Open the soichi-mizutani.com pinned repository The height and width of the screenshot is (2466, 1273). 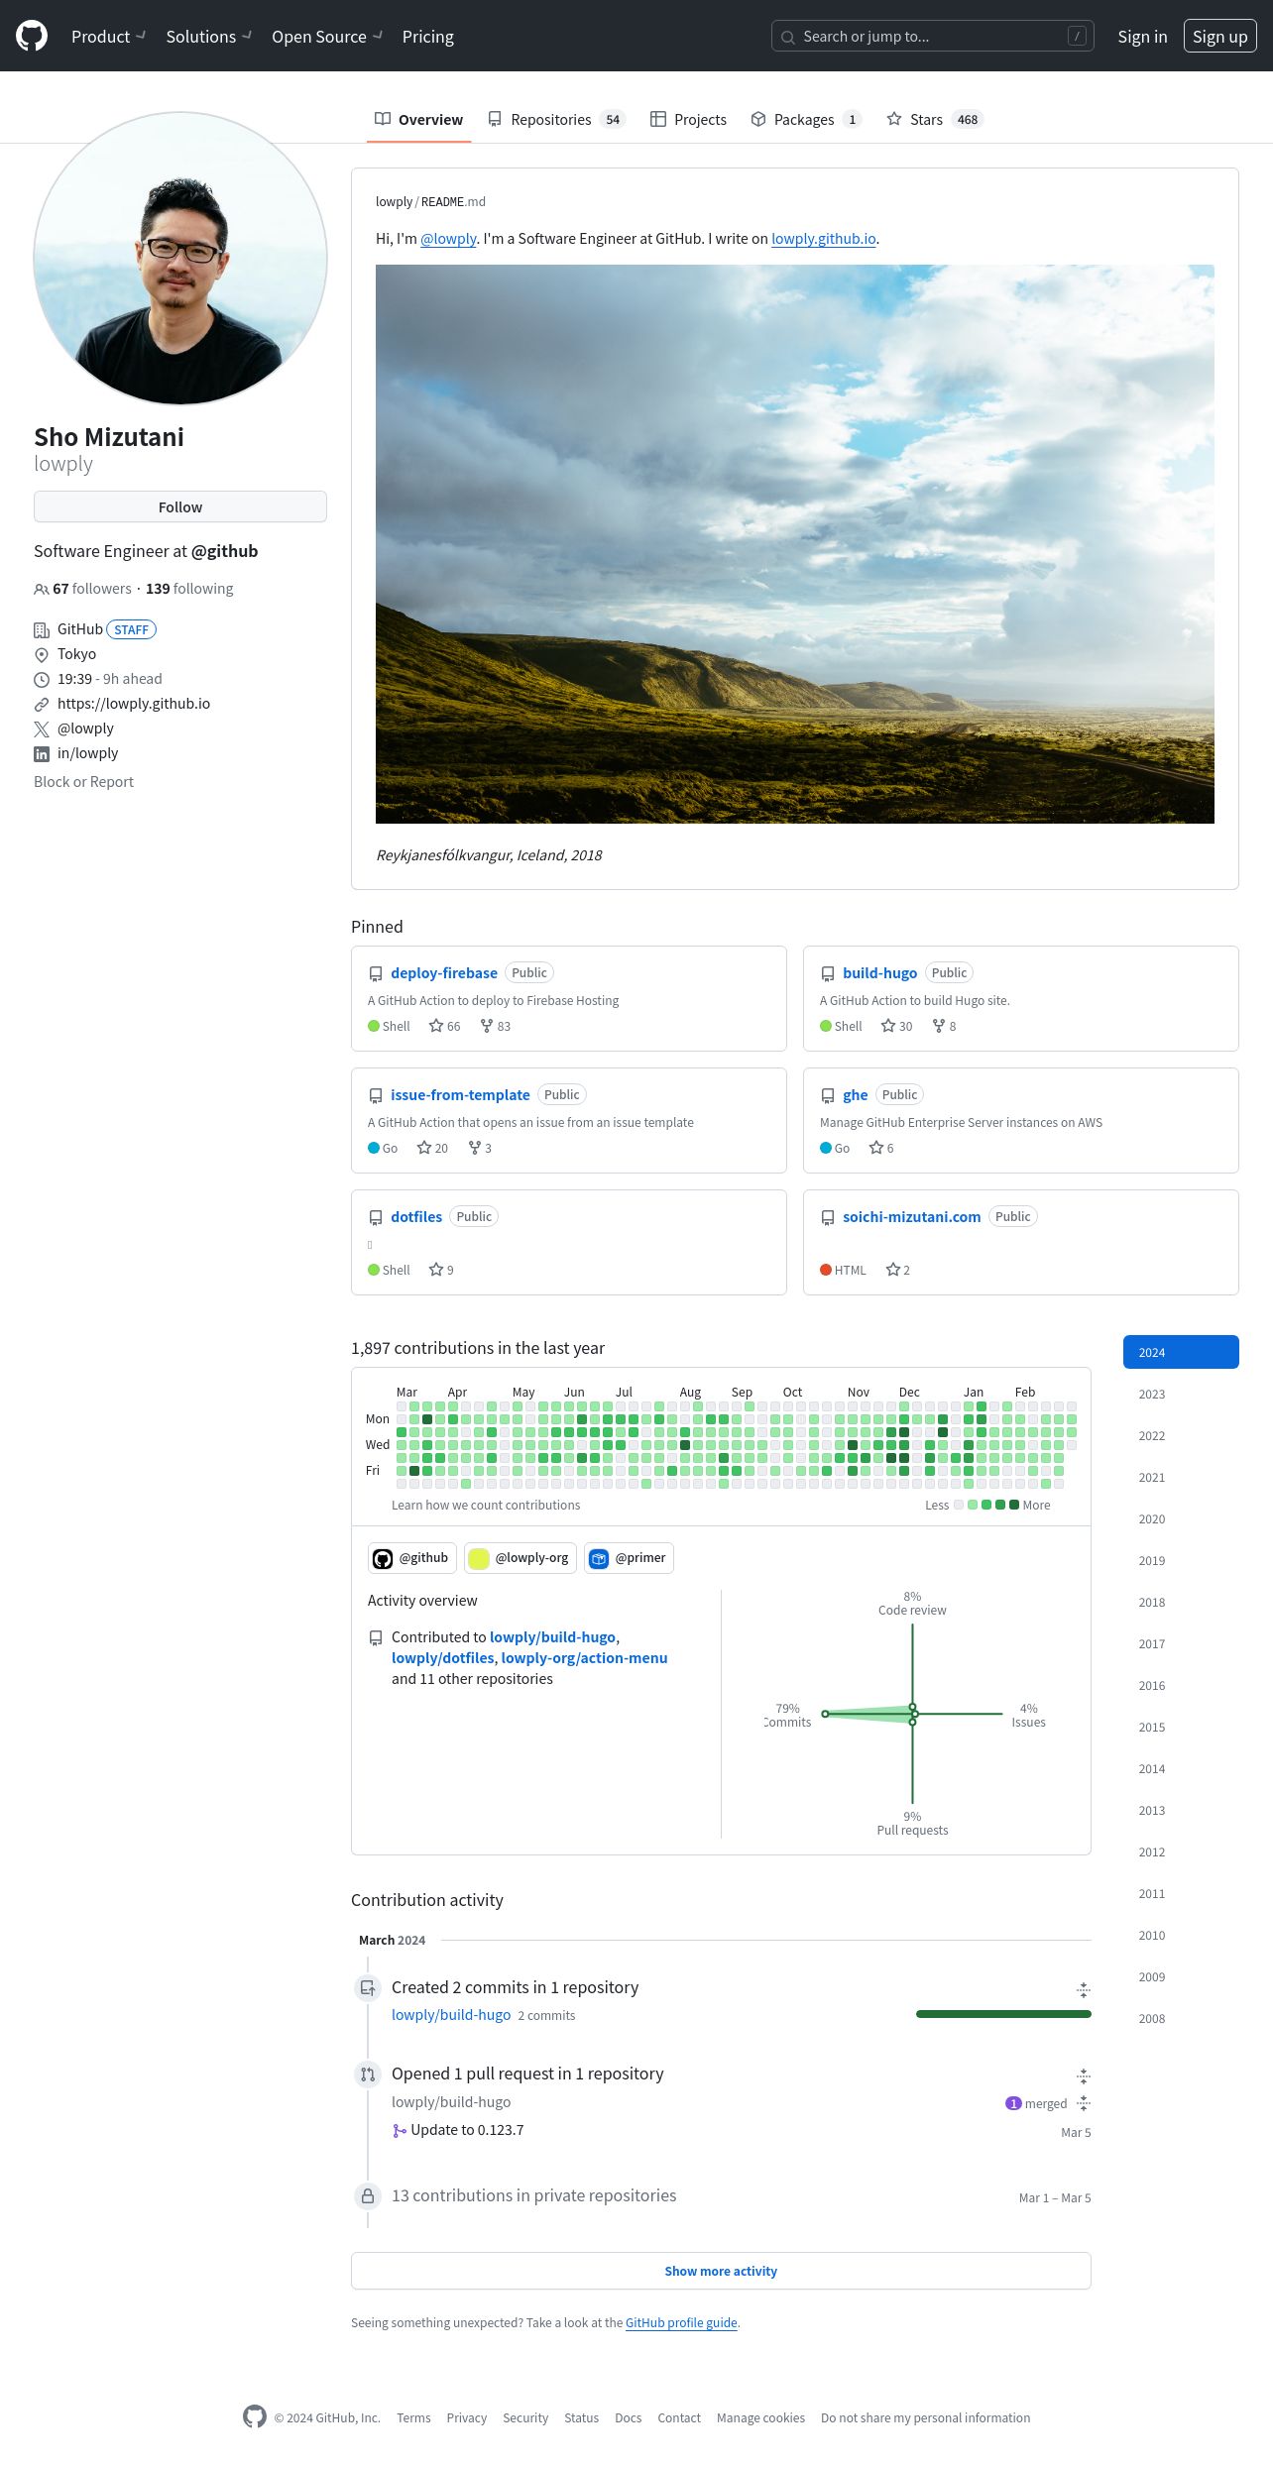pos(912,1217)
